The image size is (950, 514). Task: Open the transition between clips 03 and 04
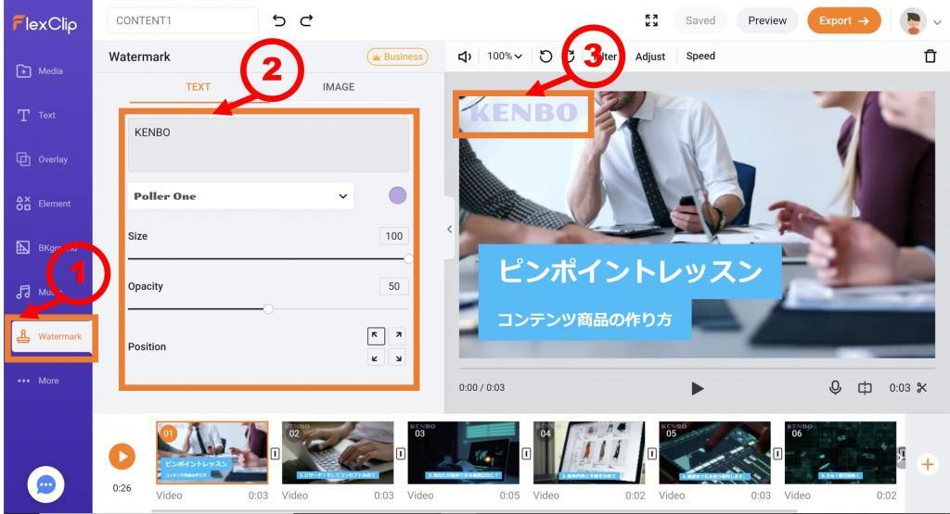[526, 454]
